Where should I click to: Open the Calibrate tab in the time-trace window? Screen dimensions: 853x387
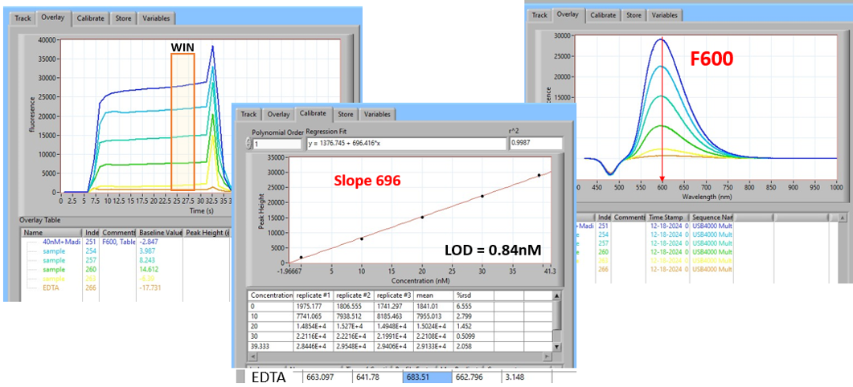[x=90, y=18]
